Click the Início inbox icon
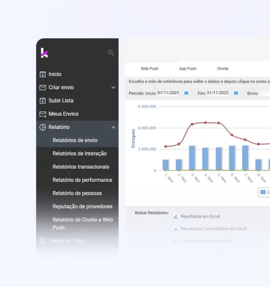This screenshot has height=287, width=270. (42, 74)
